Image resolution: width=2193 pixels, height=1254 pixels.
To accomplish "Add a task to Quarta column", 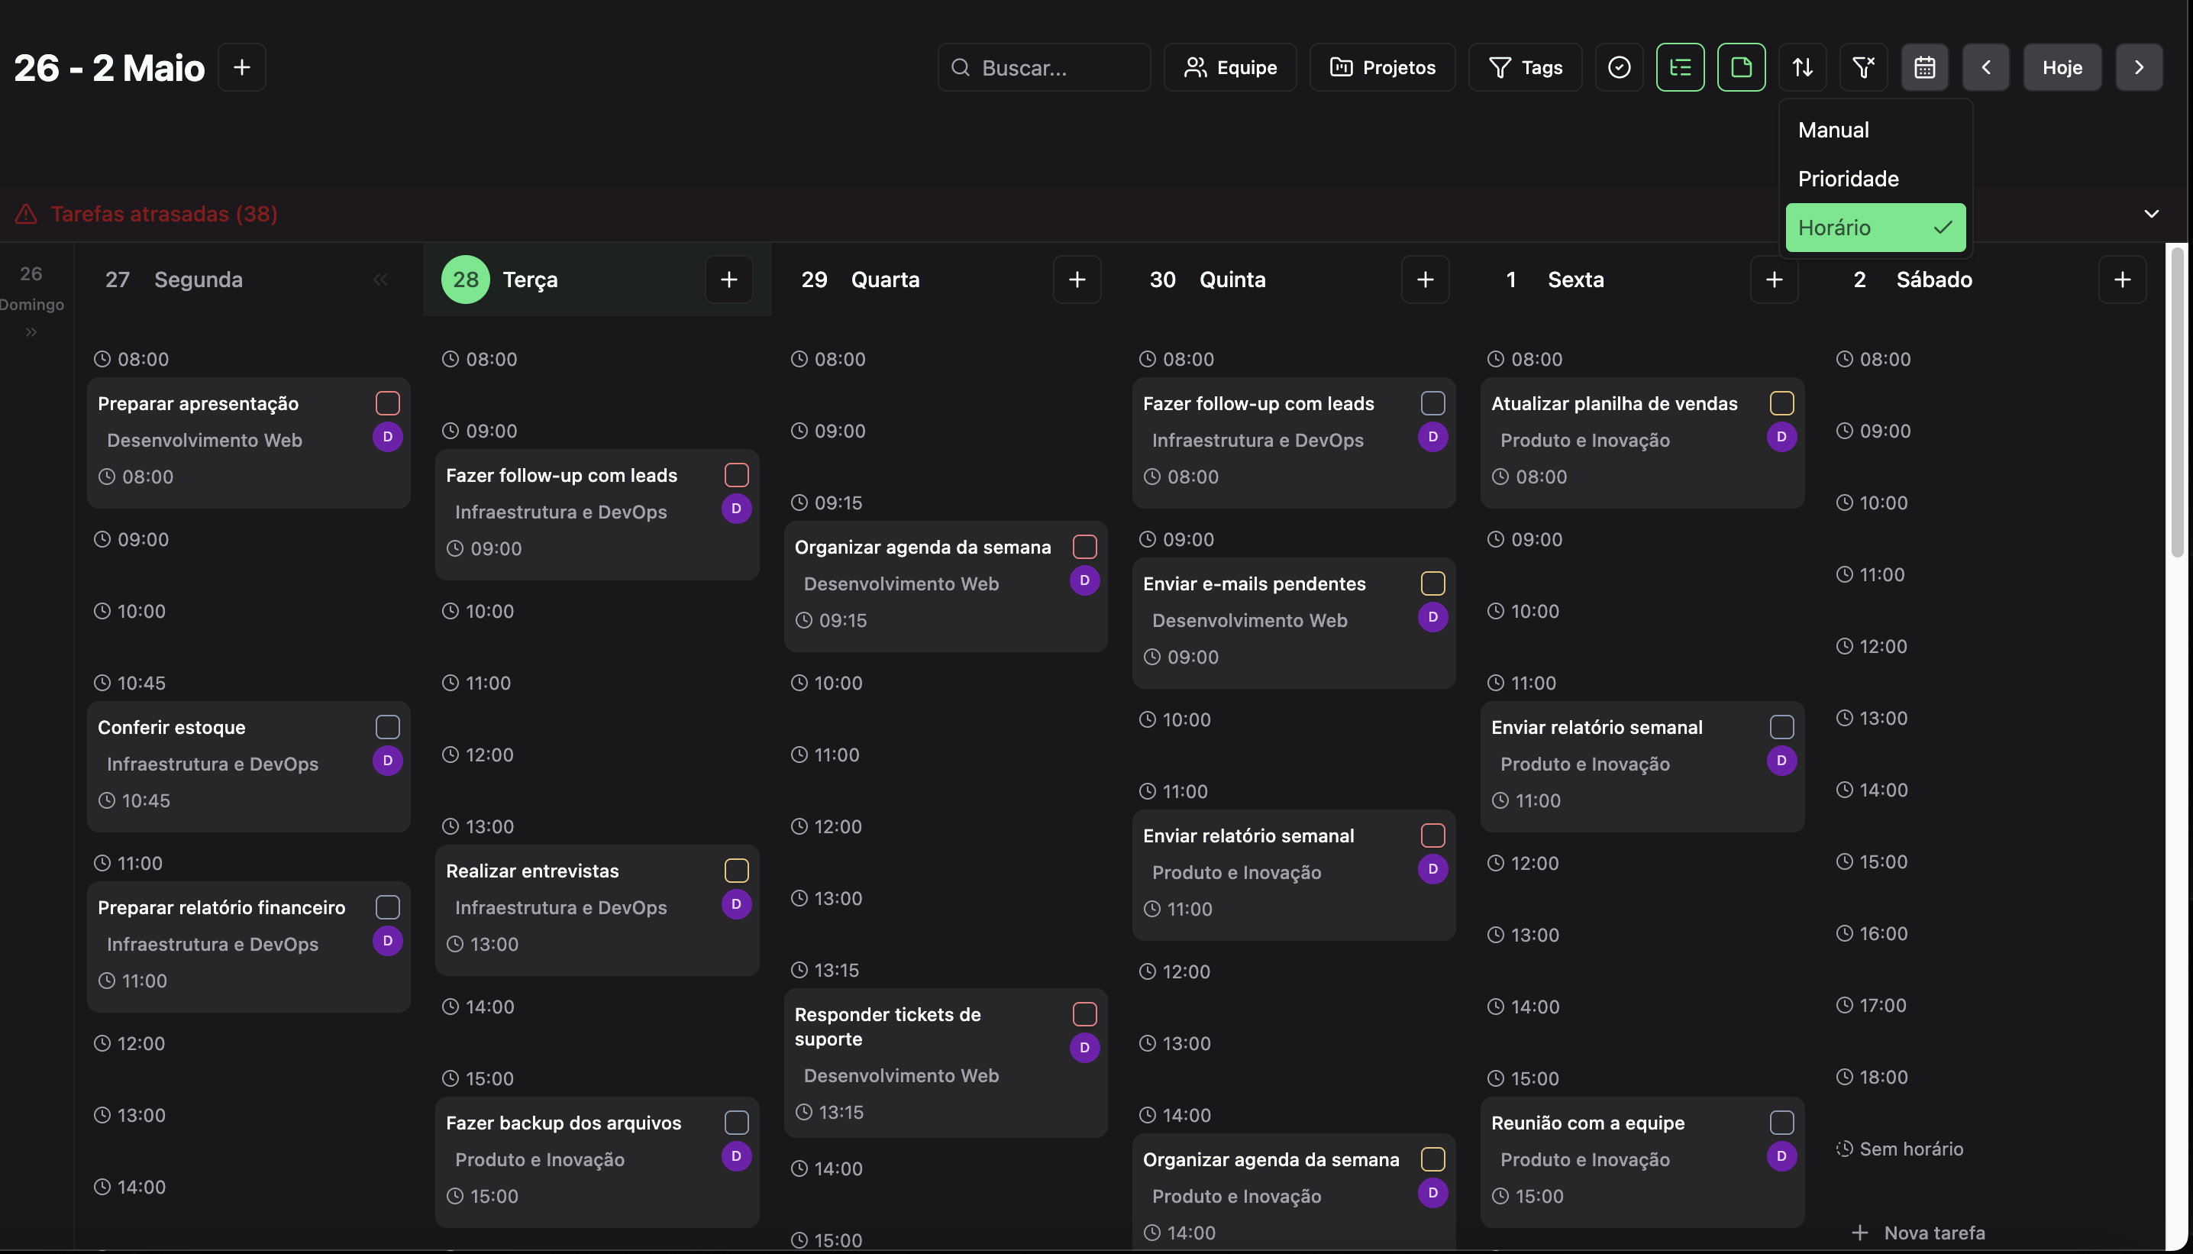I will click(1077, 279).
